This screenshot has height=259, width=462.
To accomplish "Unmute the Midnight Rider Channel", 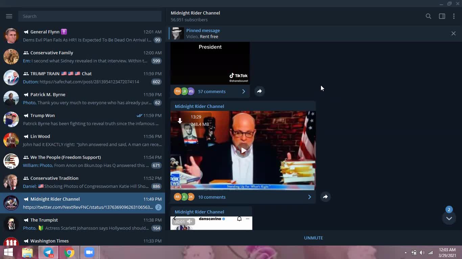I will (x=314, y=238).
